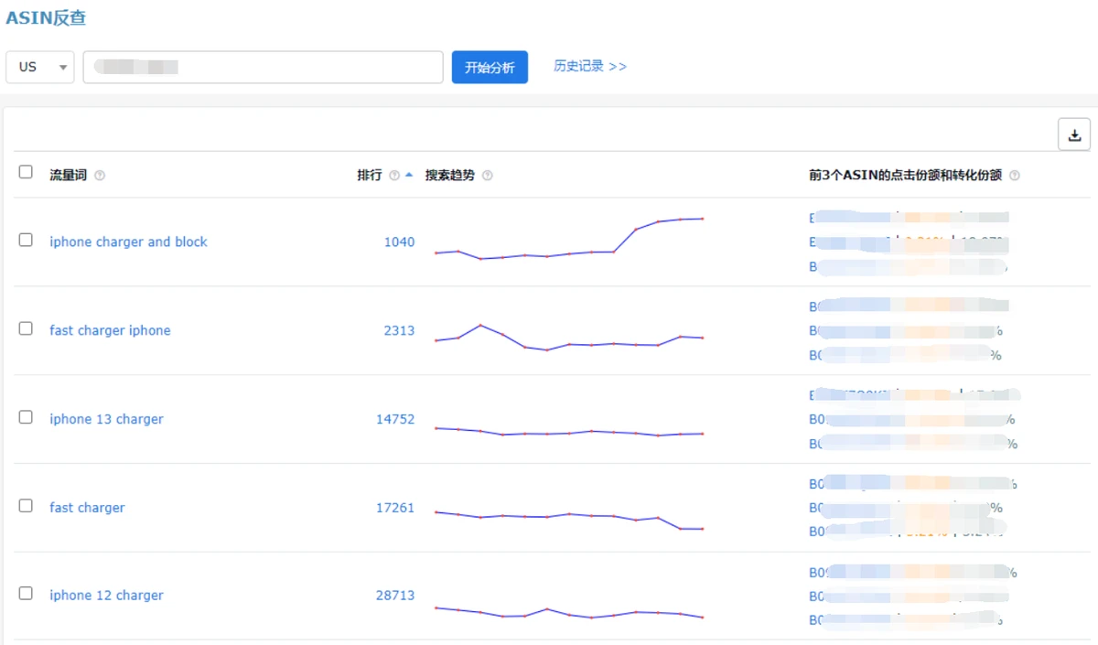Click the download export icon
The width and height of the screenshot is (1098, 645).
1074,135
